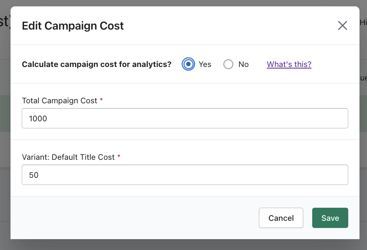Click the value 1000 in the cost field

38,119
